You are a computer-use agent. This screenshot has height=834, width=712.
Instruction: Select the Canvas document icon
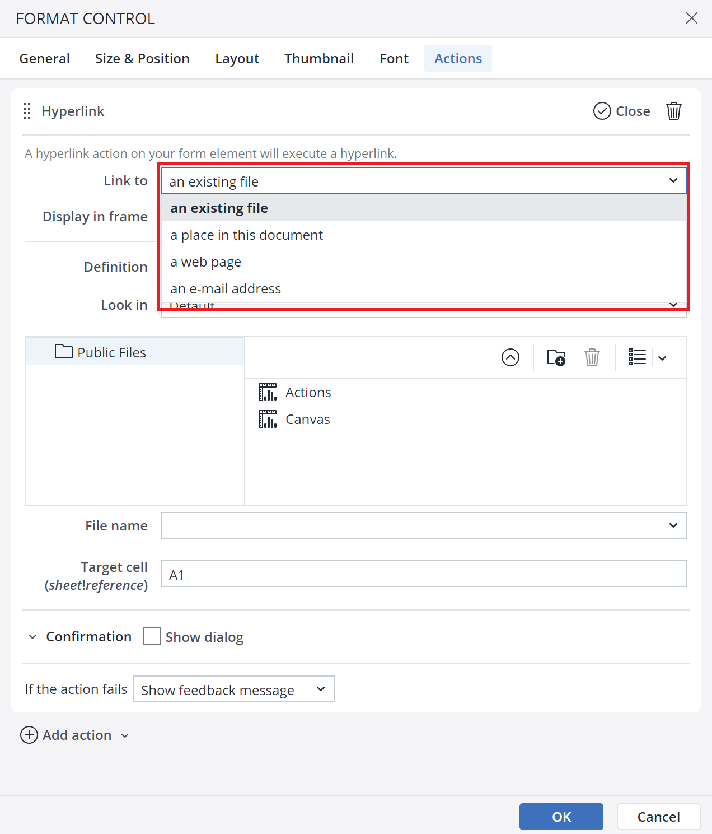pos(268,418)
